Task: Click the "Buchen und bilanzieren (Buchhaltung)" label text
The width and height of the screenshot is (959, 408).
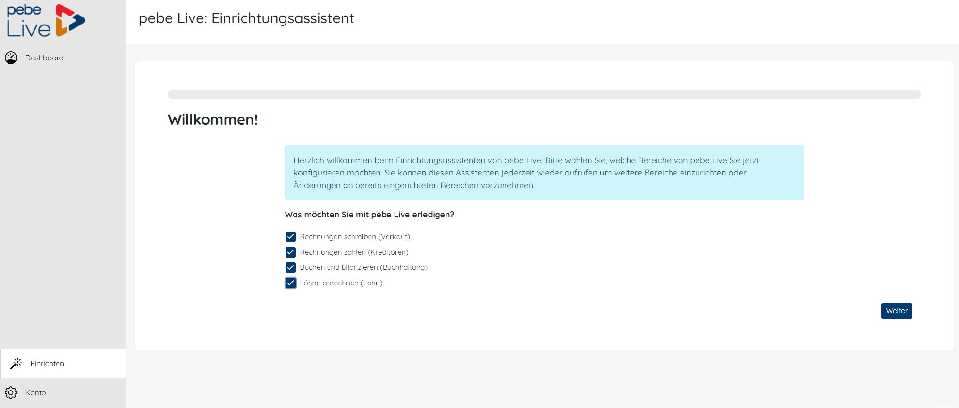Action: coord(363,267)
